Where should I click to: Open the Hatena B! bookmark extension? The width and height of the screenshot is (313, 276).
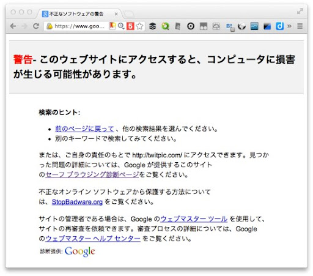tap(230, 27)
